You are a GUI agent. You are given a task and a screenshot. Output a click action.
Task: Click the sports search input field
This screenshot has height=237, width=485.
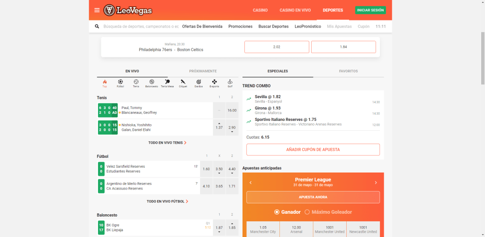[141, 27]
